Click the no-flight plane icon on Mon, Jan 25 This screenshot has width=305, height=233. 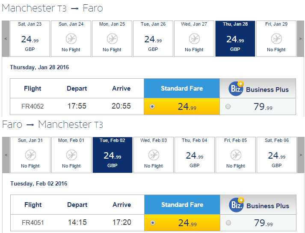(x=112, y=38)
